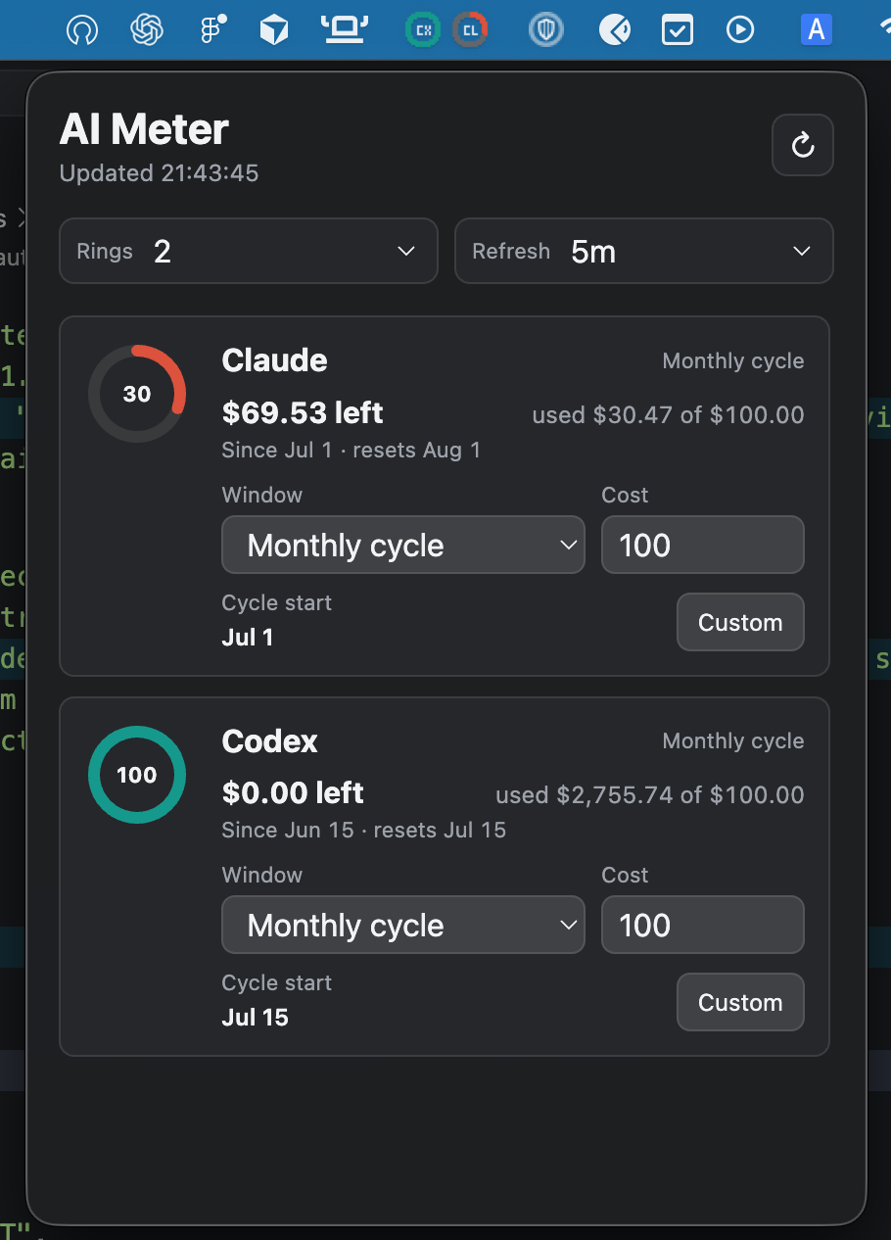Click the checkbox calendar menu bar icon

coord(678,30)
